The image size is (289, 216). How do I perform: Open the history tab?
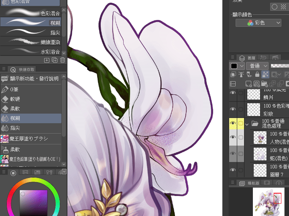click(x=263, y=58)
